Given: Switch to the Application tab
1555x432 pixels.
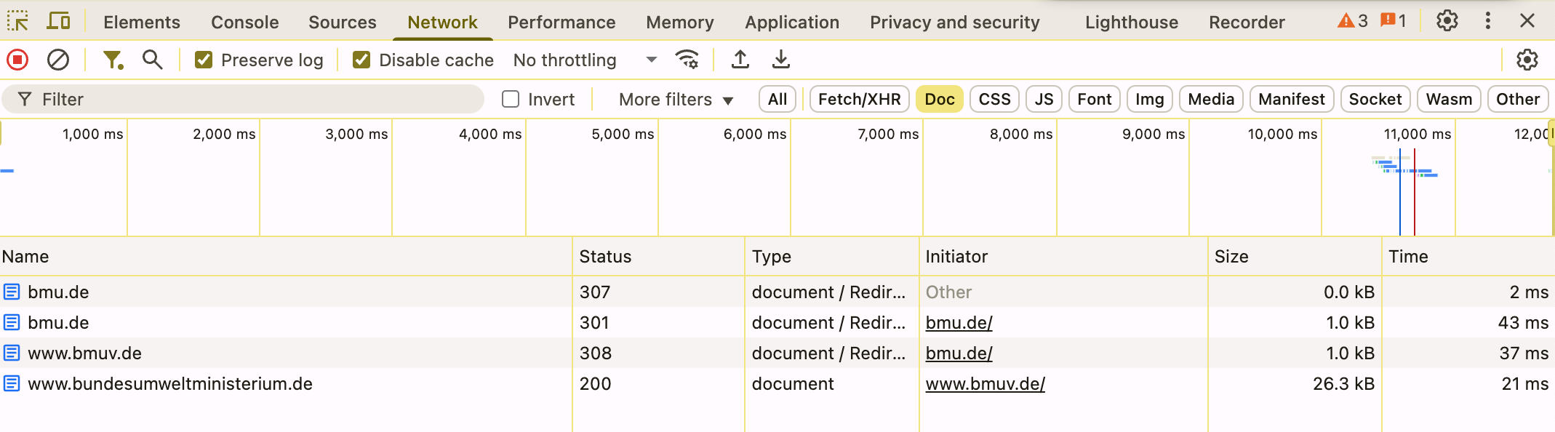Looking at the screenshot, I should tap(791, 22).
